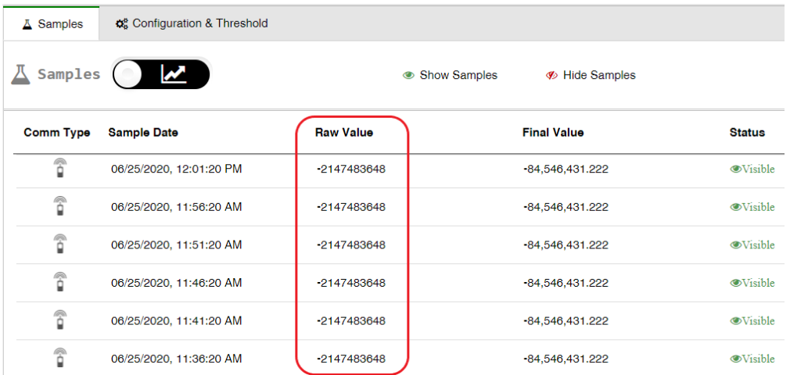Click the comm type icon for 11:41:20 AM sample
790x375 pixels.
tap(60, 320)
